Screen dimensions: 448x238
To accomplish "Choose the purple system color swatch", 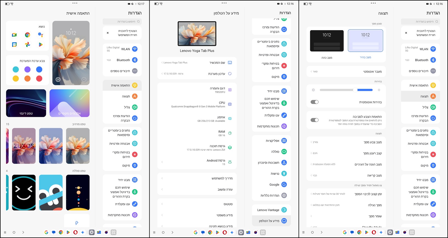I will 27,69.
